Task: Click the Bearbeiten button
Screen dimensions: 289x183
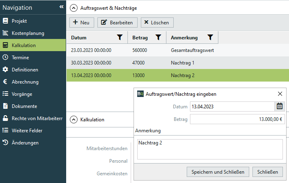Action: 118,22
